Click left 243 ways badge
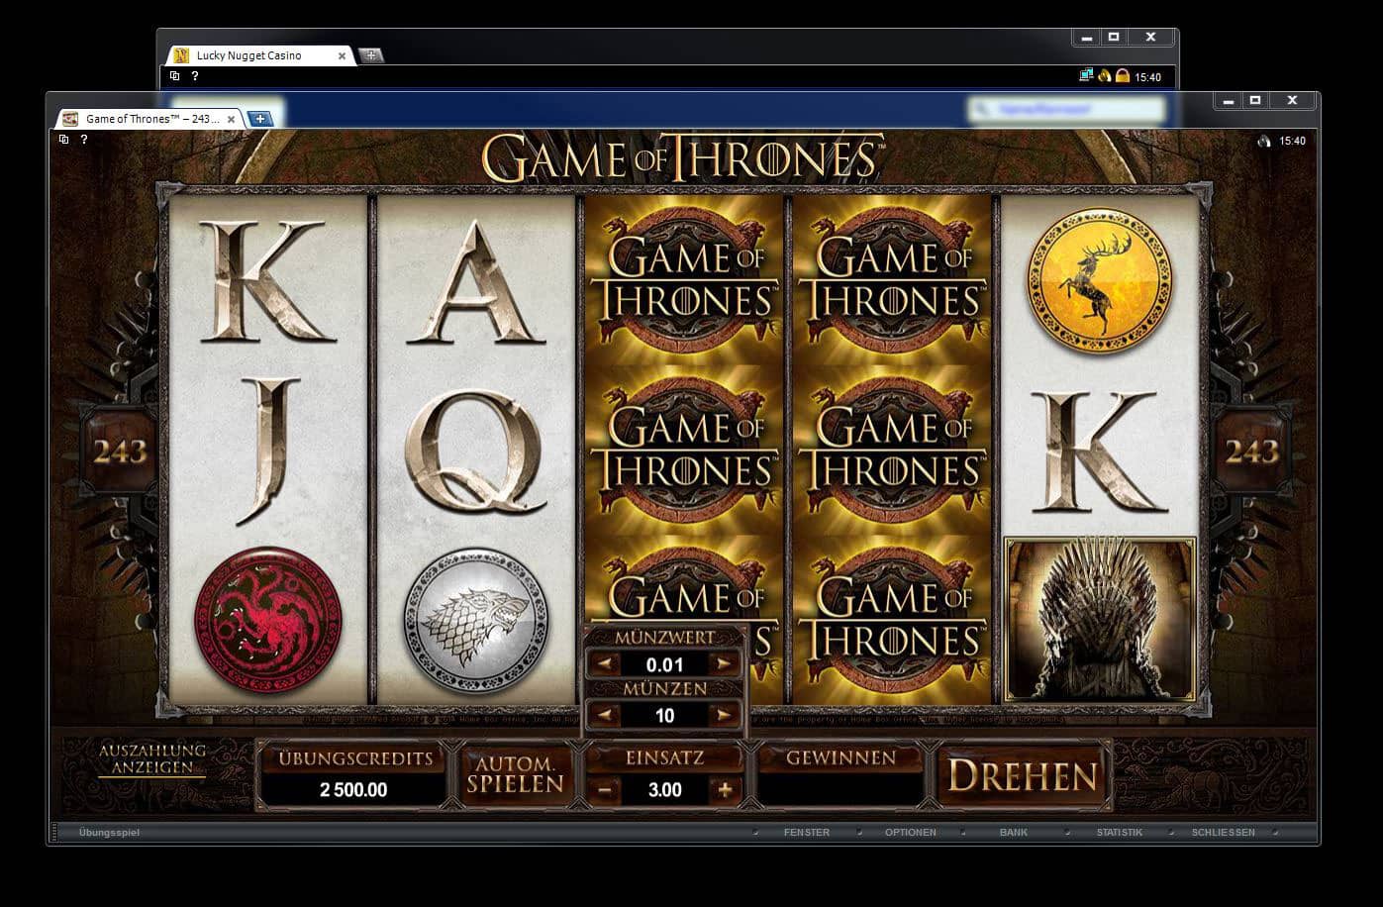Viewport: 1383px width, 907px height. [120, 453]
